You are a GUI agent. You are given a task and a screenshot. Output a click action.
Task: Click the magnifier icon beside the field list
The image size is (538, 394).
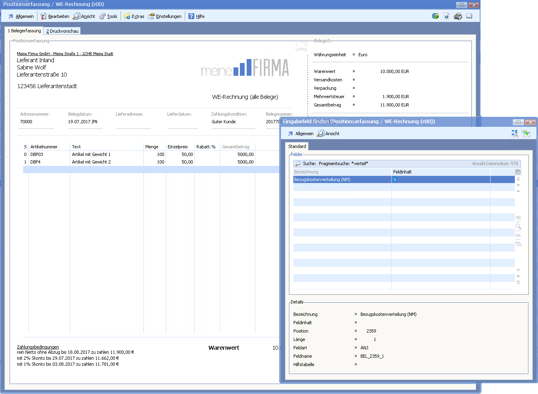[518, 227]
